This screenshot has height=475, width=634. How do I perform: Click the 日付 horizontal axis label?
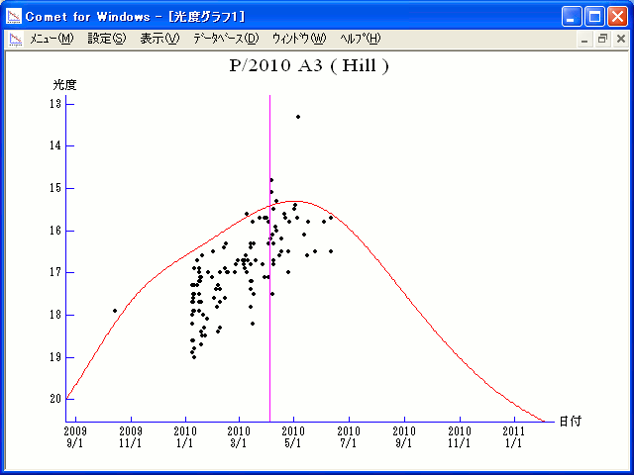(x=569, y=421)
